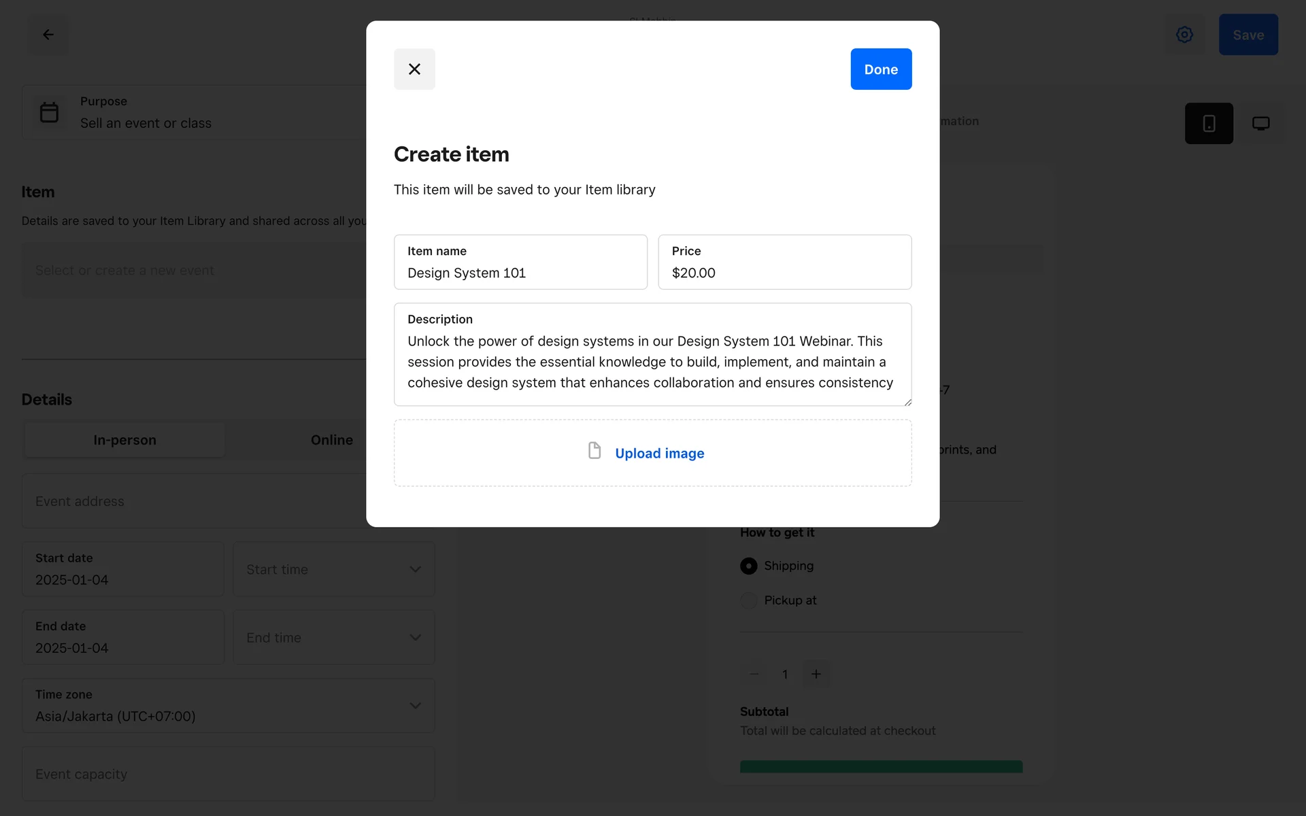Close the Create item dialog
This screenshot has width=1306, height=816.
tap(414, 69)
